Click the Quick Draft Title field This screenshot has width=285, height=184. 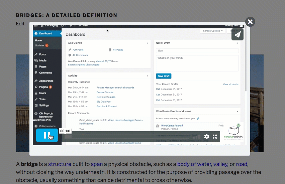[x=197, y=51]
